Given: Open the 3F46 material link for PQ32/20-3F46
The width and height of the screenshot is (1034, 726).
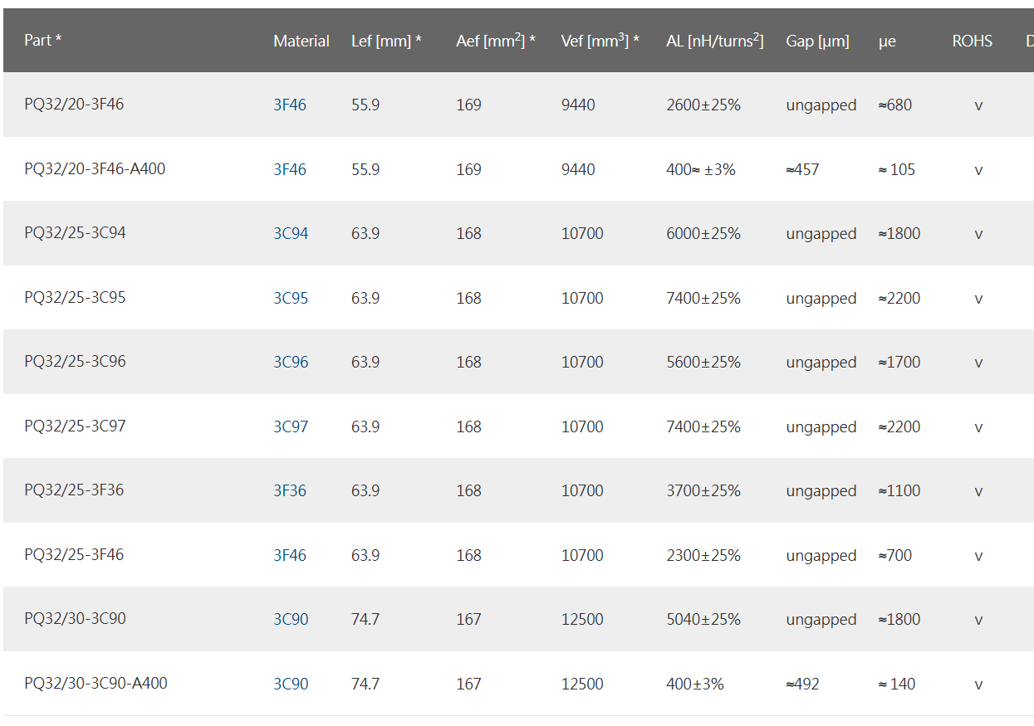Looking at the screenshot, I should [290, 105].
